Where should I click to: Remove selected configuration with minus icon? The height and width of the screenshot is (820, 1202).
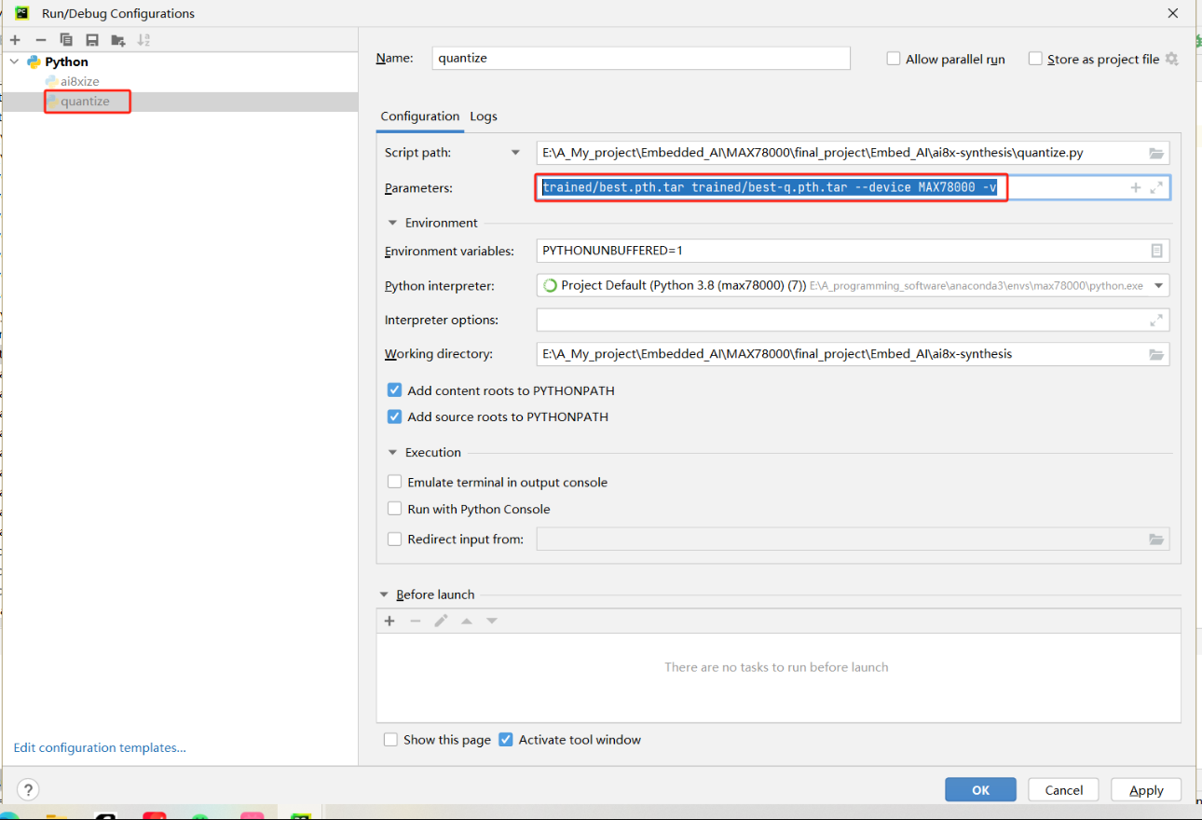[41, 40]
